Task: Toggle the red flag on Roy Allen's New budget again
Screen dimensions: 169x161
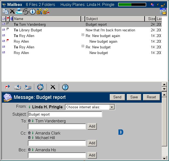Action: pos(8,41)
